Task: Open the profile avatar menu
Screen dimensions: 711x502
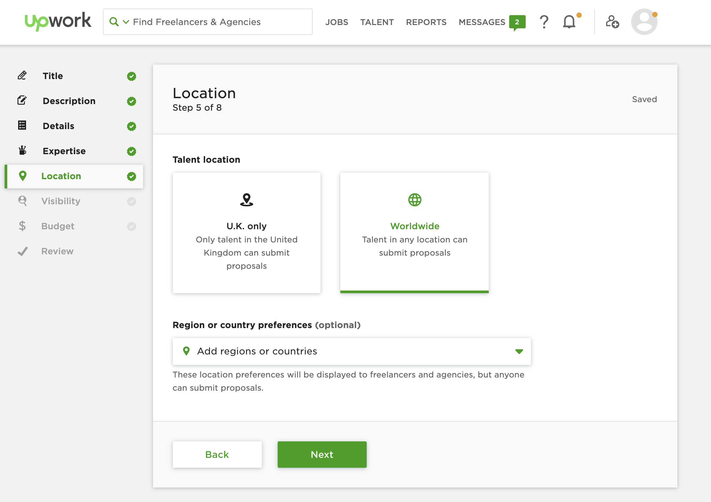Action: click(x=644, y=22)
